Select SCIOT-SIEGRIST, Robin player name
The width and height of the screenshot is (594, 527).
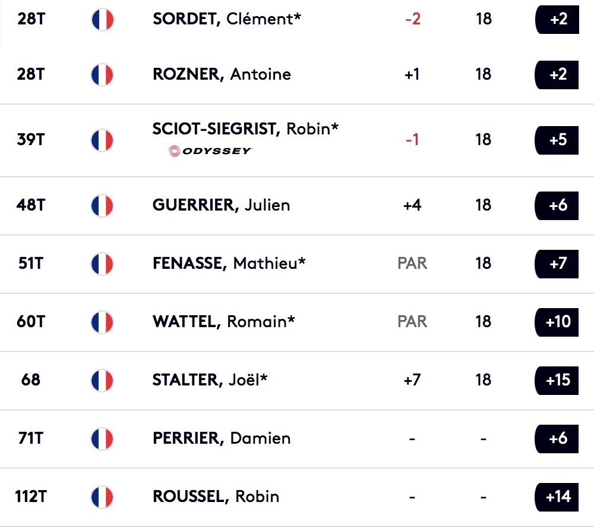(x=245, y=129)
